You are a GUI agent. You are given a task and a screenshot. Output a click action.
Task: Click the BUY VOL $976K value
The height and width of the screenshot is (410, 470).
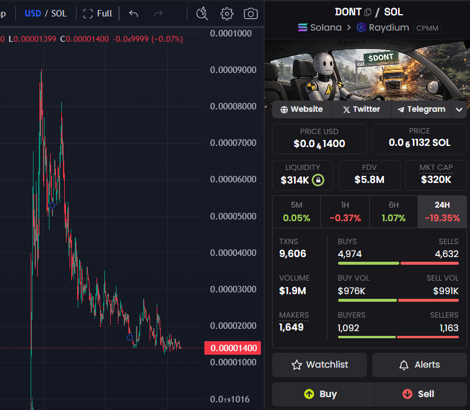coord(351,291)
